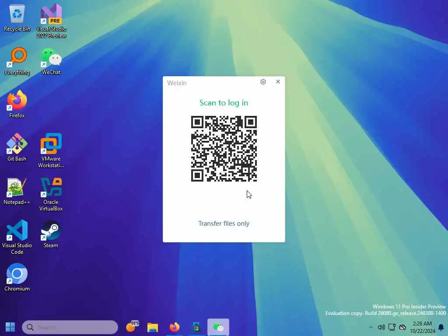This screenshot has width=448, height=336.
Task: Open the volume speaker tray icon
Action: coord(381,327)
